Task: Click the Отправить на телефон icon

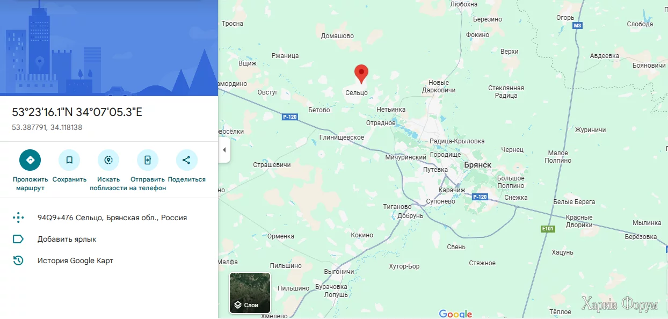Action: tap(148, 160)
